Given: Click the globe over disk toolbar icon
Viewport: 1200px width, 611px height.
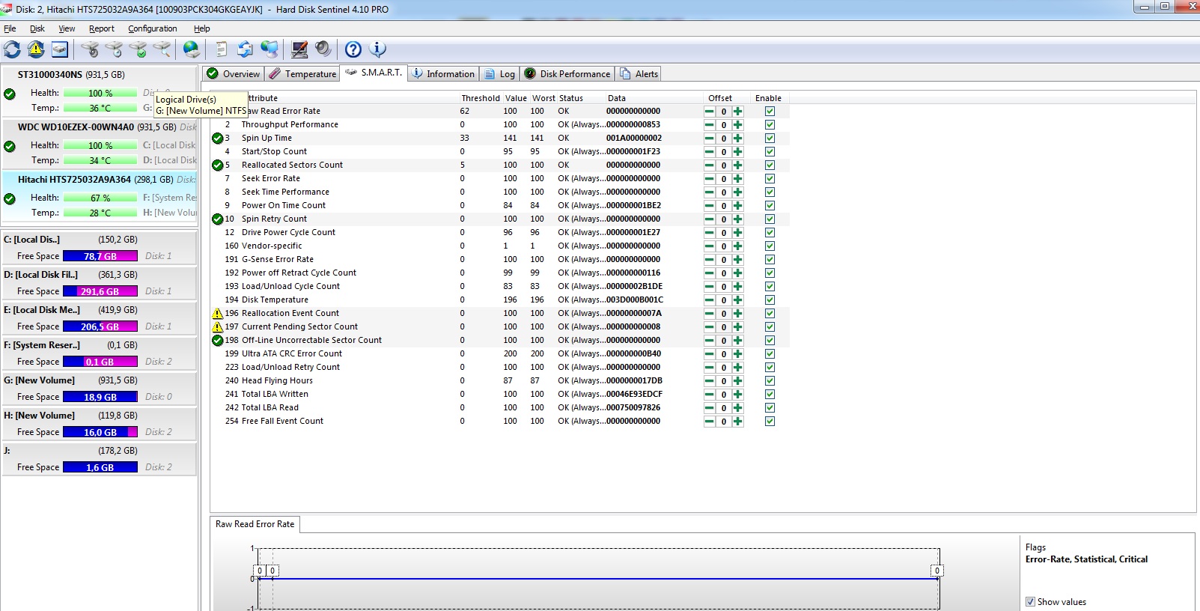Looking at the screenshot, I should pyautogui.click(x=192, y=49).
